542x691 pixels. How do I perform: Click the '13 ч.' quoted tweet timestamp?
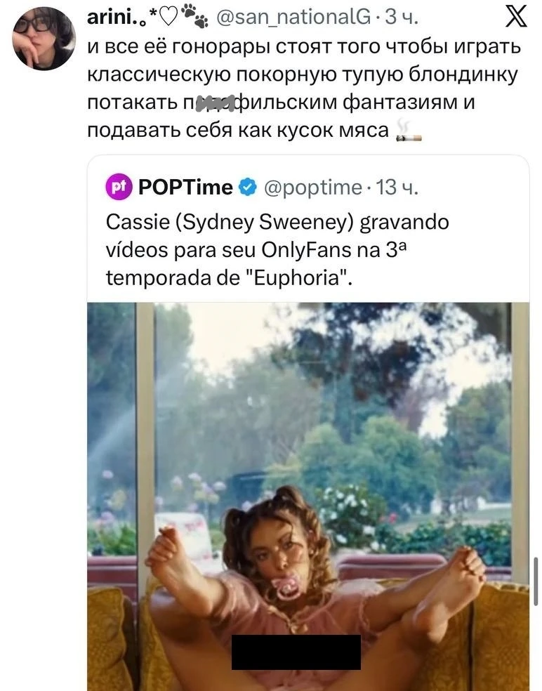click(x=396, y=187)
